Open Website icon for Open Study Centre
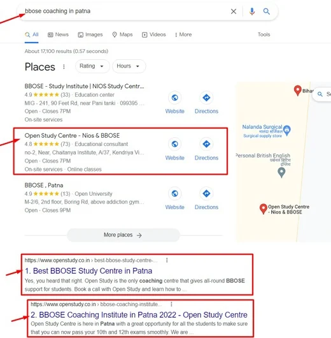Screen dimensions: 331x338 coord(175,144)
